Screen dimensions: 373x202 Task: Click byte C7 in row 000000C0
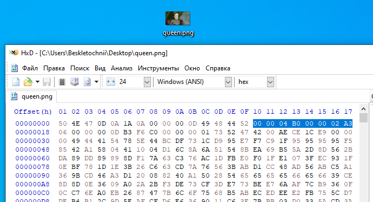[76, 193]
